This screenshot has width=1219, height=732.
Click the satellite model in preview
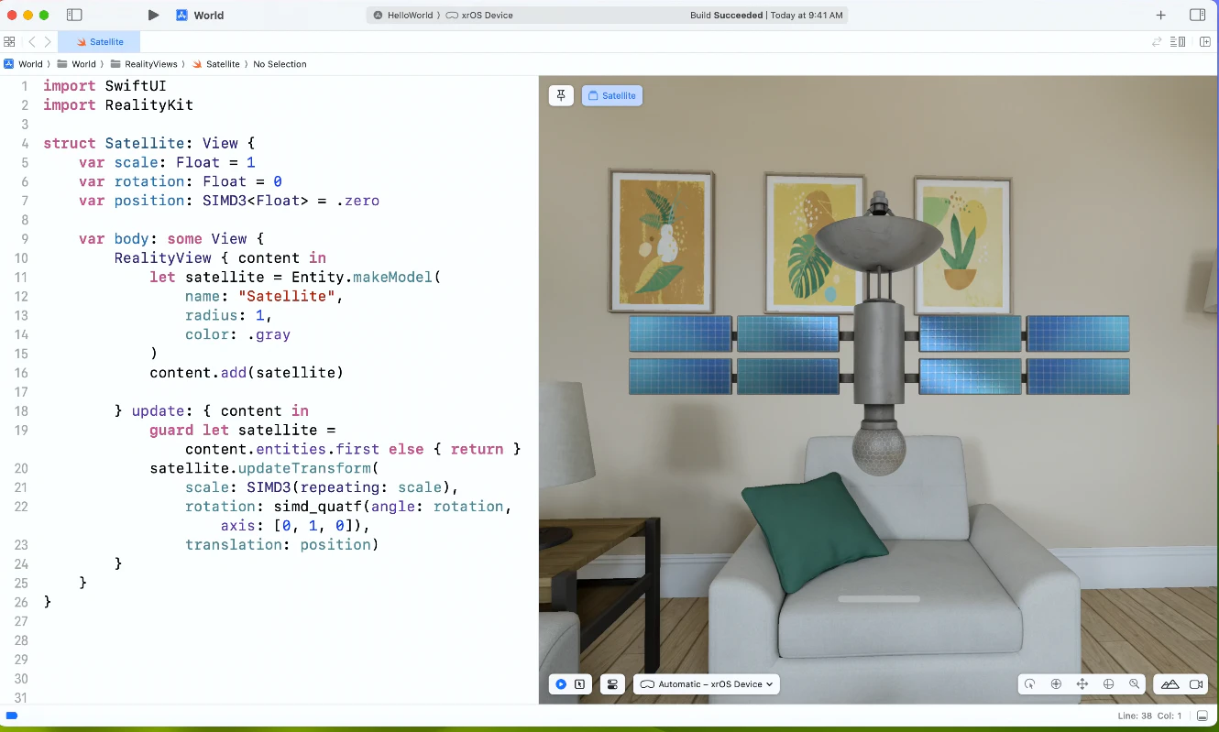(x=879, y=334)
